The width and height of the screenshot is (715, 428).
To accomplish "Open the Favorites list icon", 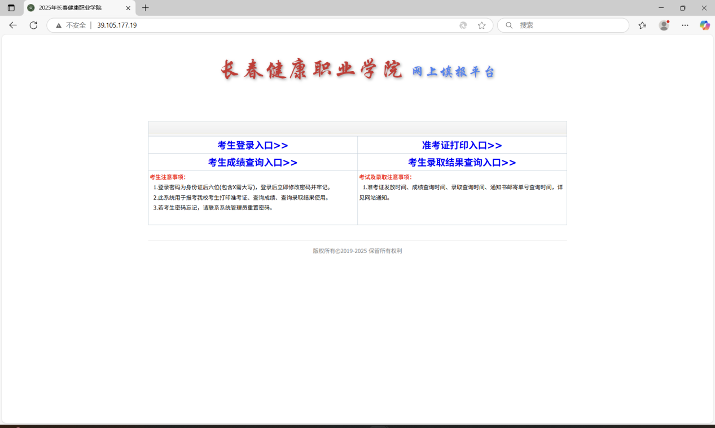I will point(642,25).
